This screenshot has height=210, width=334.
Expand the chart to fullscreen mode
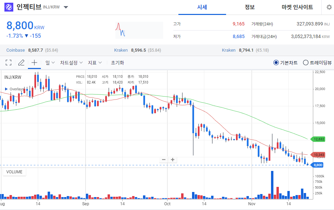pos(9,63)
